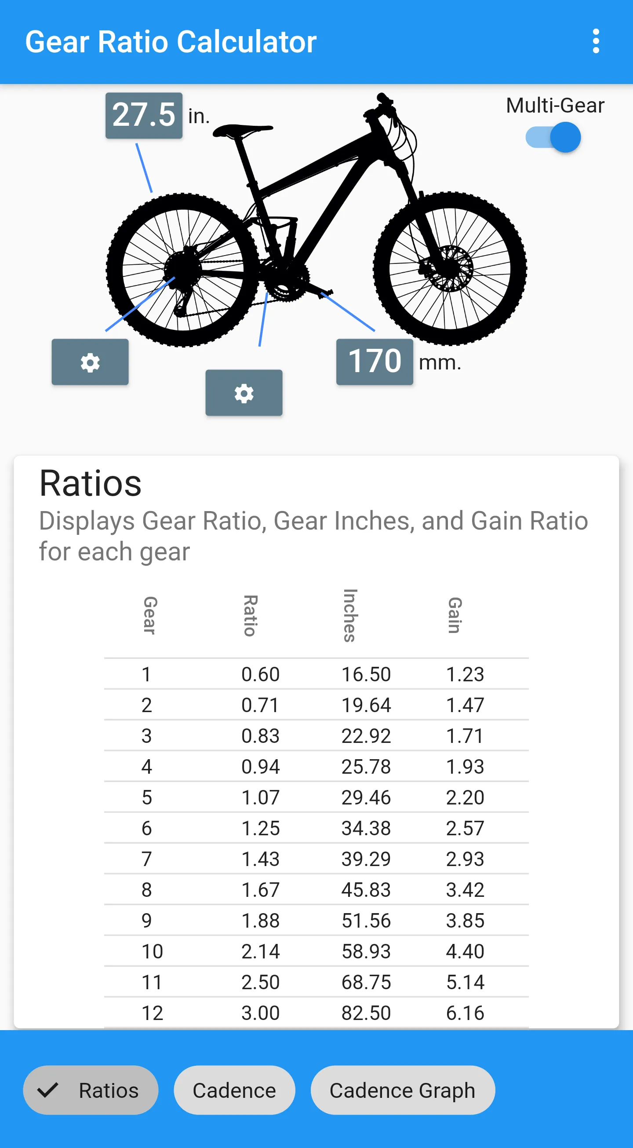Tap the Gear column header
This screenshot has height=1148, width=633.
[x=149, y=615]
